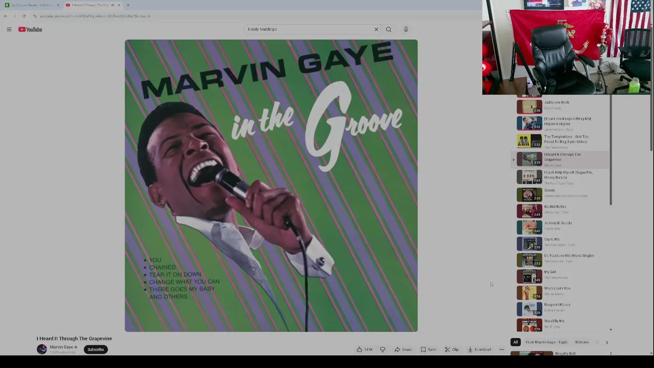Click the YouTube logo to go home
This screenshot has height=368, width=654.
click(30, 30)
